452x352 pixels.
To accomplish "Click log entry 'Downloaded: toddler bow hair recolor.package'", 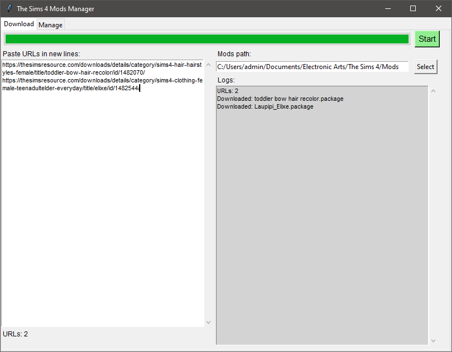I will tap(280, 99).
